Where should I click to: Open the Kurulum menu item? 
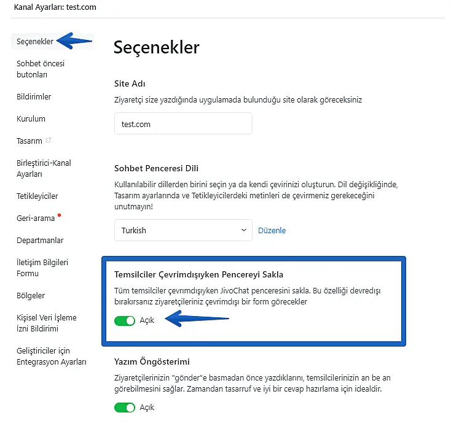(31, 118)
